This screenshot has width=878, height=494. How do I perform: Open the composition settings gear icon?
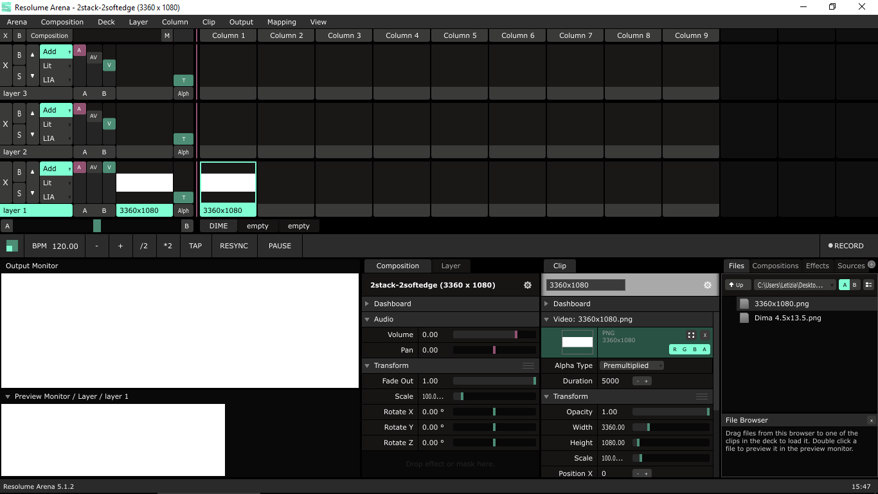coord(528,285)
